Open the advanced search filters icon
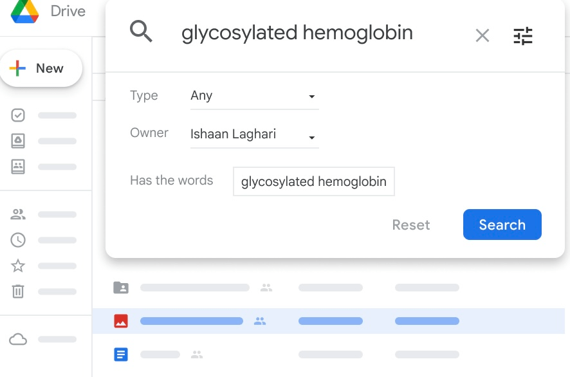Viewport: 570px width, 377px height. click(523, 35)
